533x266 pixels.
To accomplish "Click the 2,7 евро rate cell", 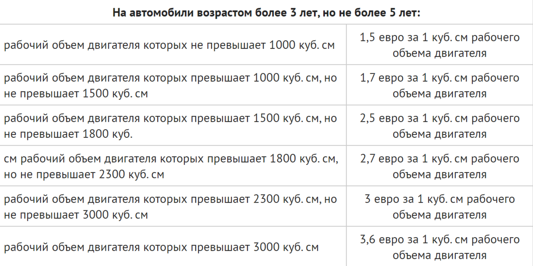I will point(440,166).
